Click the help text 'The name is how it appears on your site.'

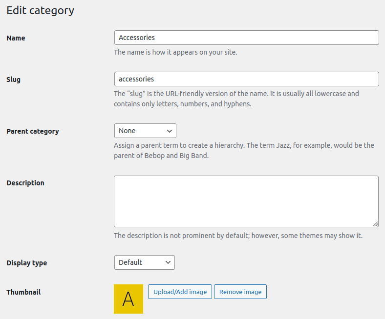click(175, 52)
